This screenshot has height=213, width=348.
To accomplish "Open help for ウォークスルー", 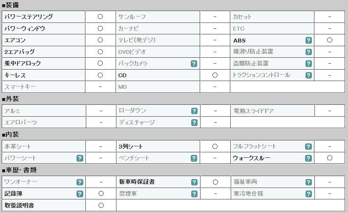I will pos(308,158).
